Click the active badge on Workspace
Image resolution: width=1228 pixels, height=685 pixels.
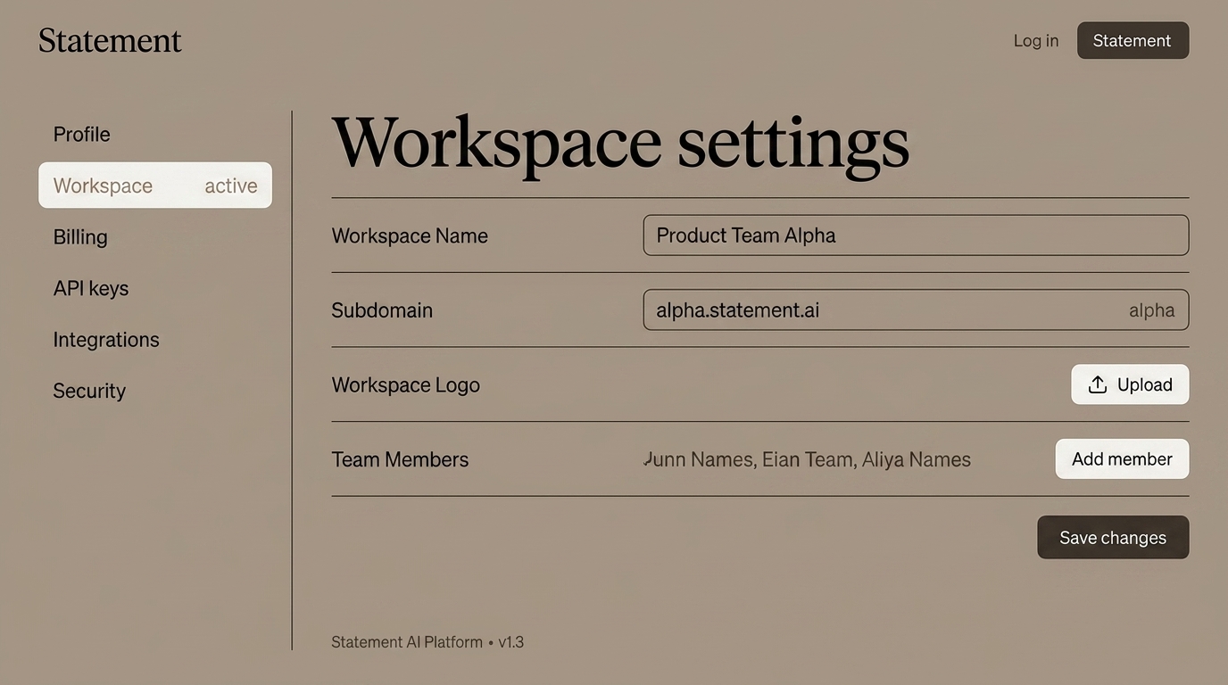tap(231, 186)
